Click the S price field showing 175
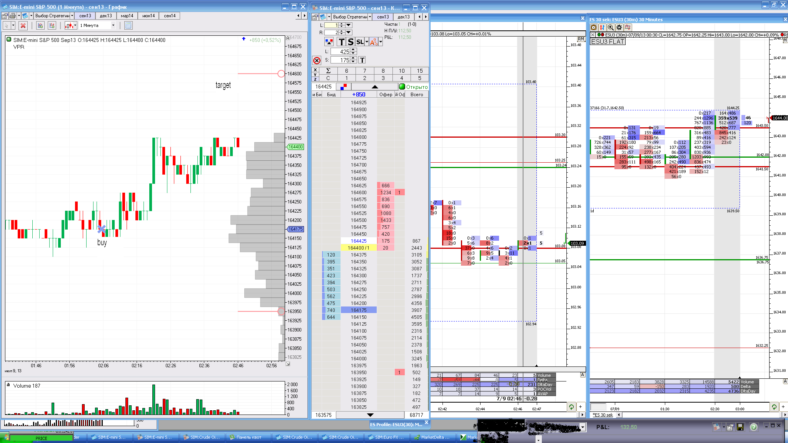This screenshot has width=788, height=443. click(341, 60)
